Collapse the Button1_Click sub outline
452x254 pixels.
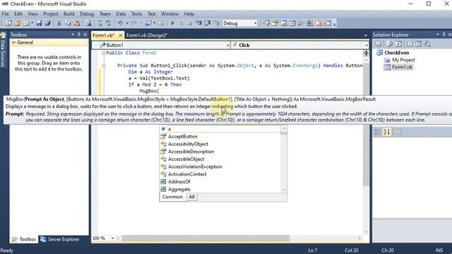tap(104, 66)
